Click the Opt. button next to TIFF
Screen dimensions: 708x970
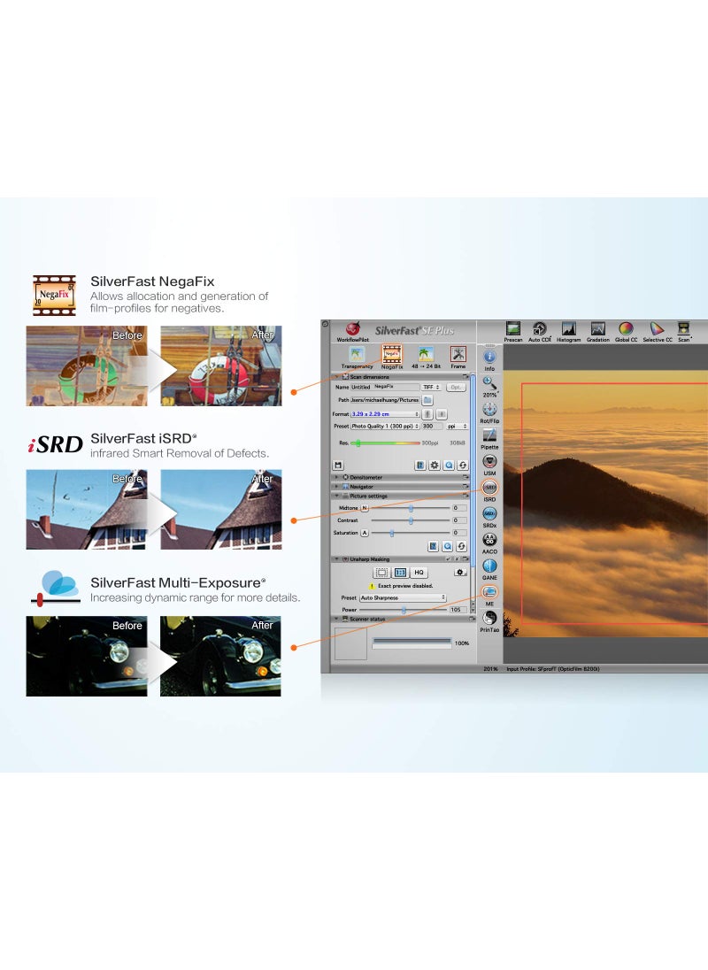tap(456, 388)
